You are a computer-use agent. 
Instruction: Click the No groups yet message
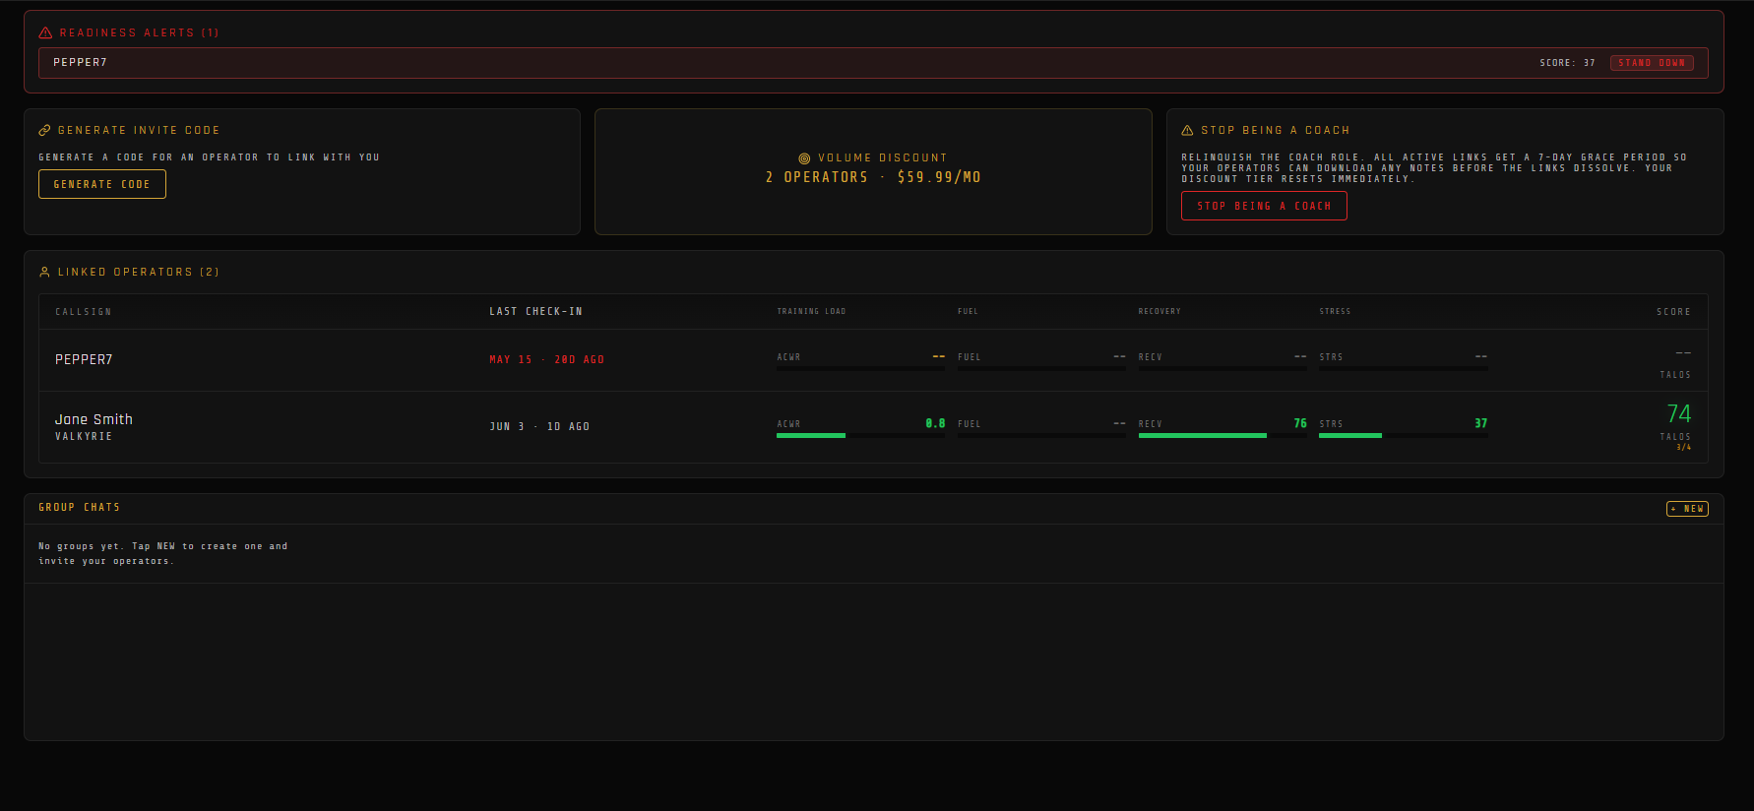pos(163,553)
